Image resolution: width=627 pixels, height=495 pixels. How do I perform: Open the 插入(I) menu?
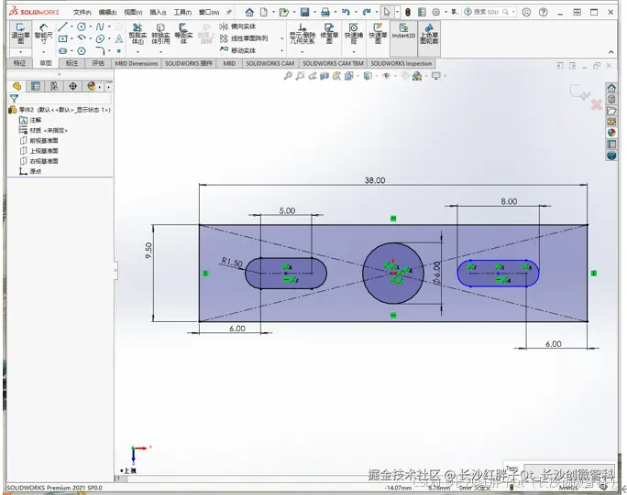pos(158,13)
